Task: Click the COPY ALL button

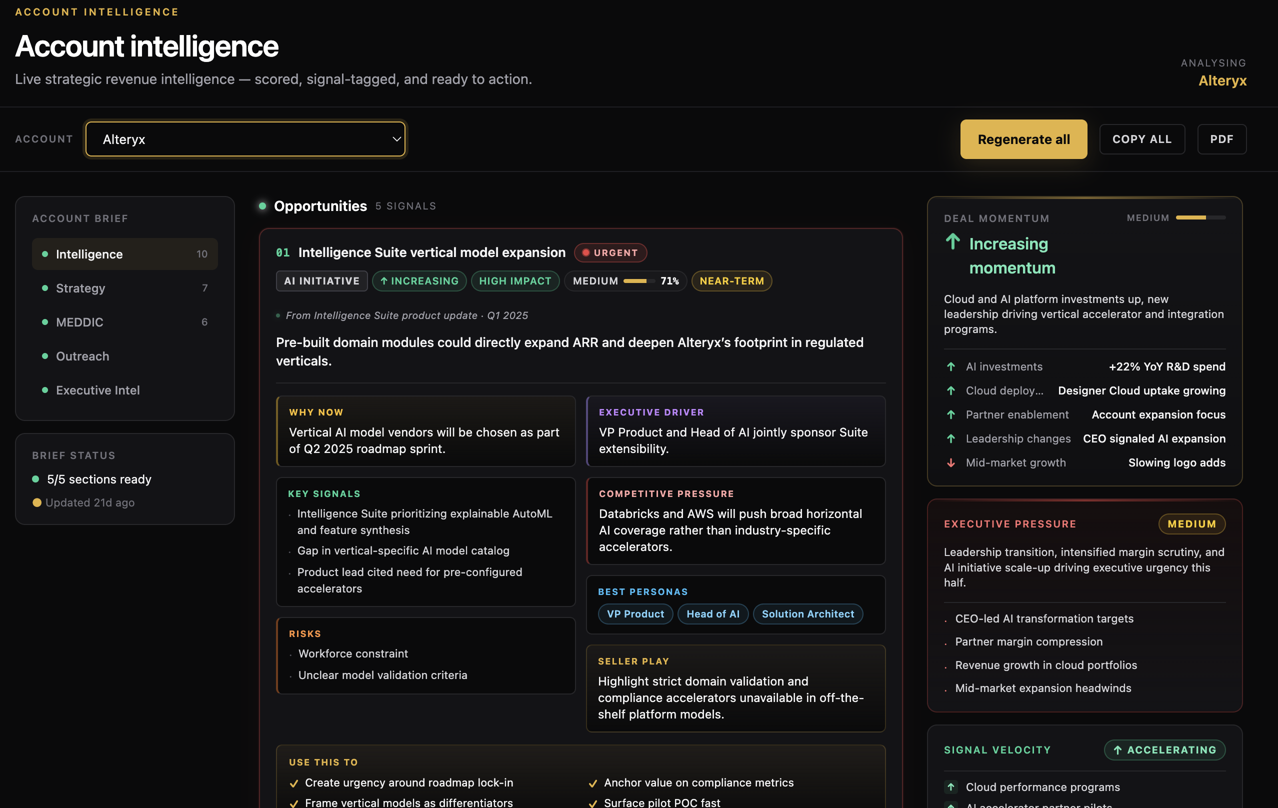Action: coord(1141,139)
